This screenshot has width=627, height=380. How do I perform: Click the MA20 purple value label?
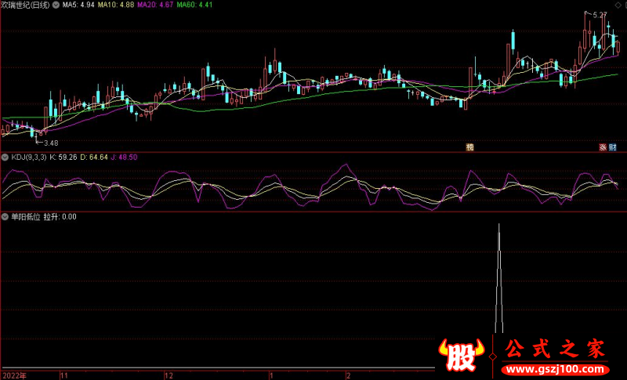point(157,5)
